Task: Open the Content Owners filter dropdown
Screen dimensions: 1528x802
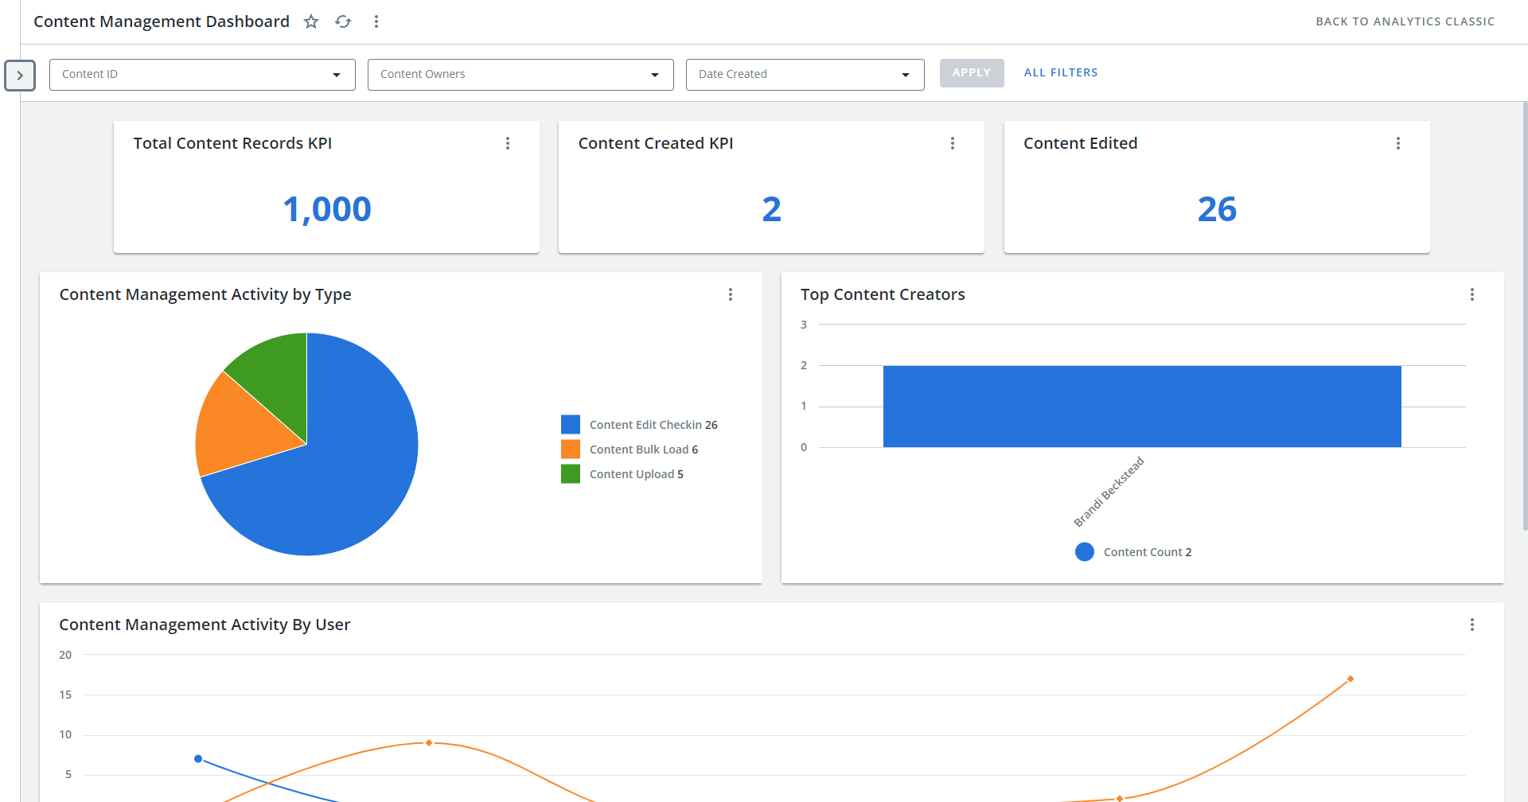Action: coord(520,75)
